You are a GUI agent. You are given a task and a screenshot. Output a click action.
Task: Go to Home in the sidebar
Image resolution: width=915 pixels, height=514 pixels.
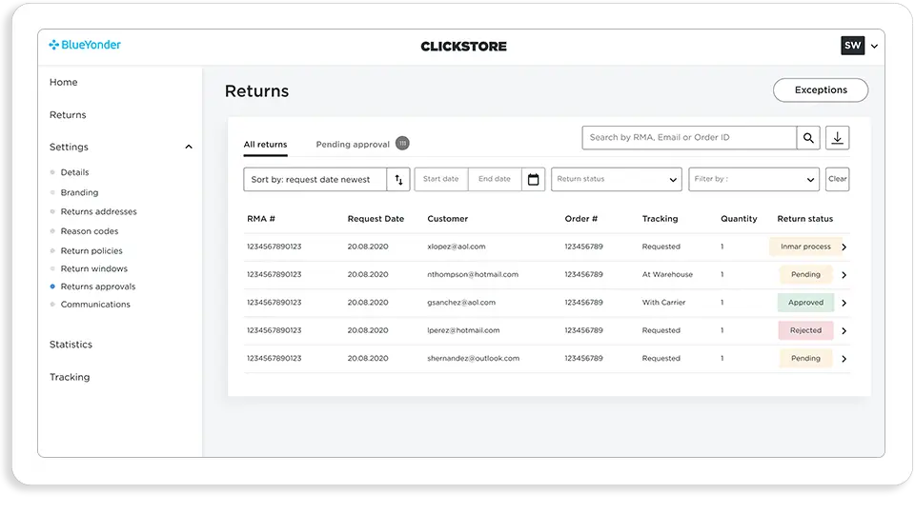point(64,82)
